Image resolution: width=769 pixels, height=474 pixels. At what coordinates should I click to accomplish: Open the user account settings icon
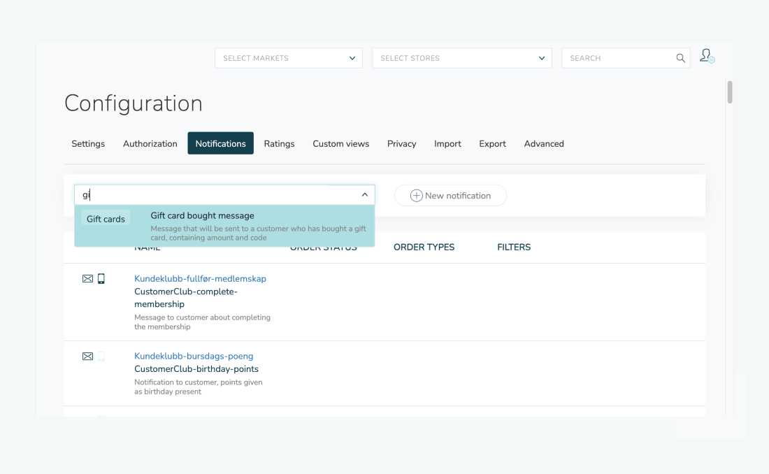click(707, 56)
